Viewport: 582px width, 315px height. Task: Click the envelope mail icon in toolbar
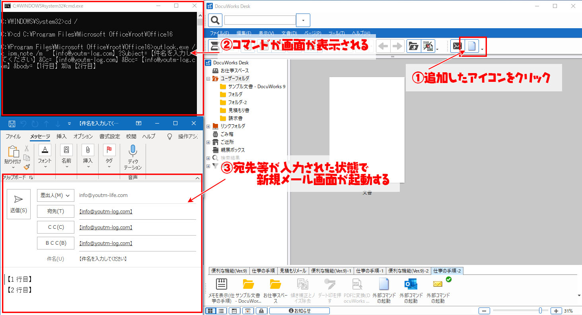pyautogui.click(x=457, y=46)
